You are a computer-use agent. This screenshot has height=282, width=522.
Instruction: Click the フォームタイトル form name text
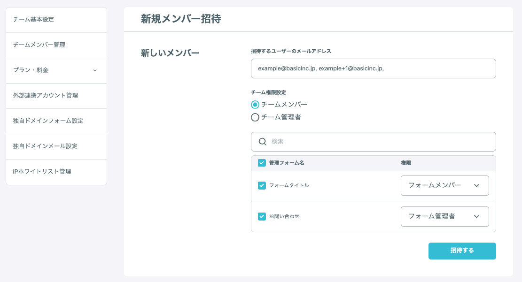pyautogui.click(x=289, y=185)
